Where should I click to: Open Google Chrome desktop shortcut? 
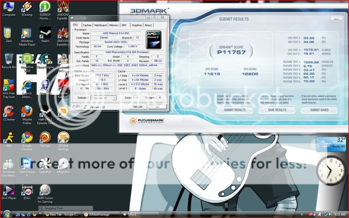[x=27, y=142]
